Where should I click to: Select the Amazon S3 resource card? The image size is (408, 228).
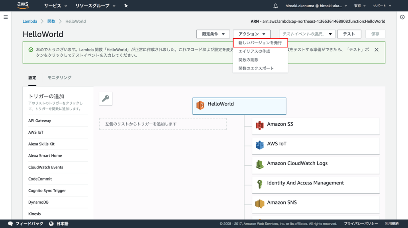[316, 126]
